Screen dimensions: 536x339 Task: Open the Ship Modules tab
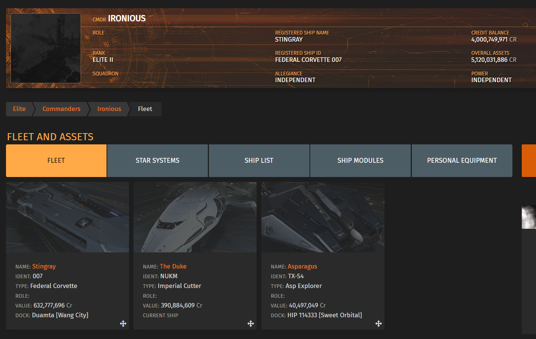pyautogui.click(x=360, y=160)
